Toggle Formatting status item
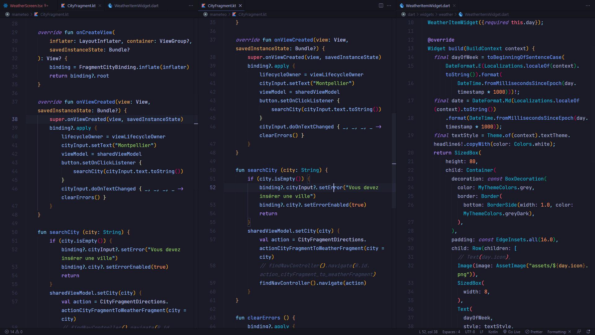This screenshot has height=335, width=595. click(x=559, y=332)
